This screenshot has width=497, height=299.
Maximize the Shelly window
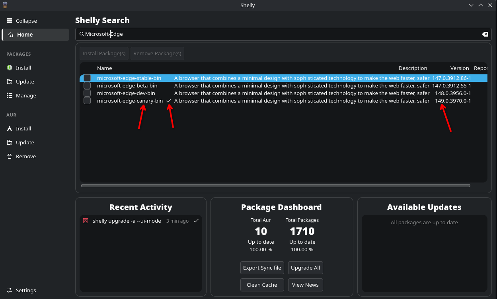click(x=481, y=5)
